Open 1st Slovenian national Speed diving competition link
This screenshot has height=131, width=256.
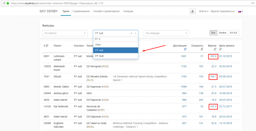pyautogui.click(x=140, y=78)
